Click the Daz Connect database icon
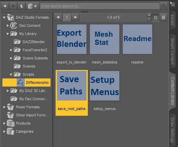 [14, 25]
